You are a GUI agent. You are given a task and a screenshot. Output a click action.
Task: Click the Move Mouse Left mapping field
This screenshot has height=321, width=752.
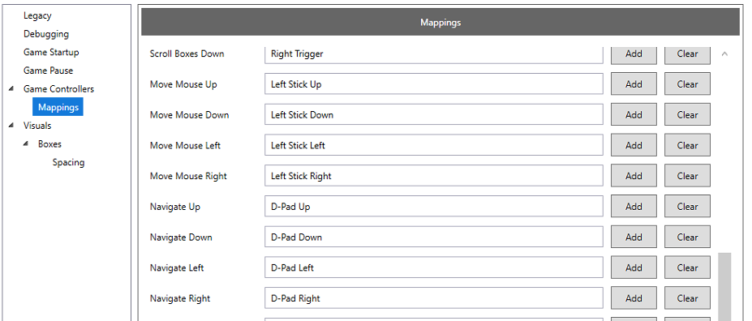coord(433,145)
